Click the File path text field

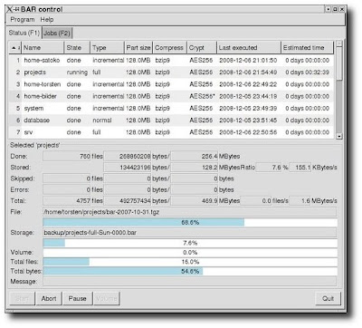point(190,212)
